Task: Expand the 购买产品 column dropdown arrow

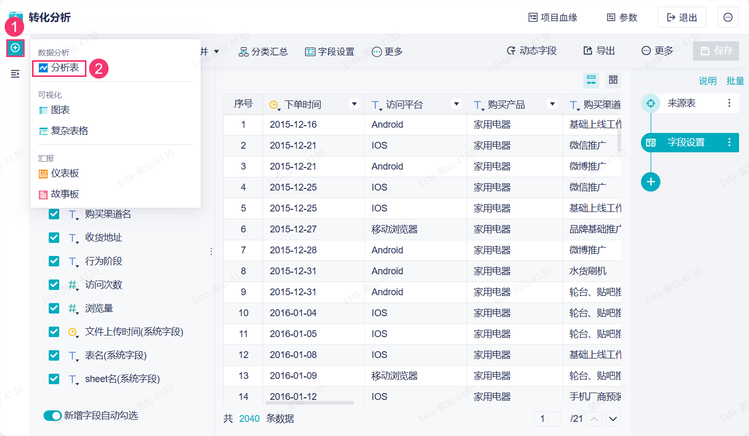Action: (552, 104)
